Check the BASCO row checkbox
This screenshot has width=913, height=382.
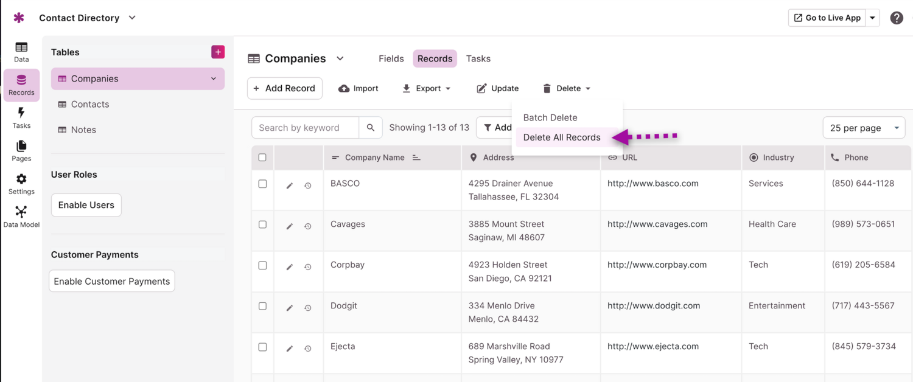pos(262,184)
